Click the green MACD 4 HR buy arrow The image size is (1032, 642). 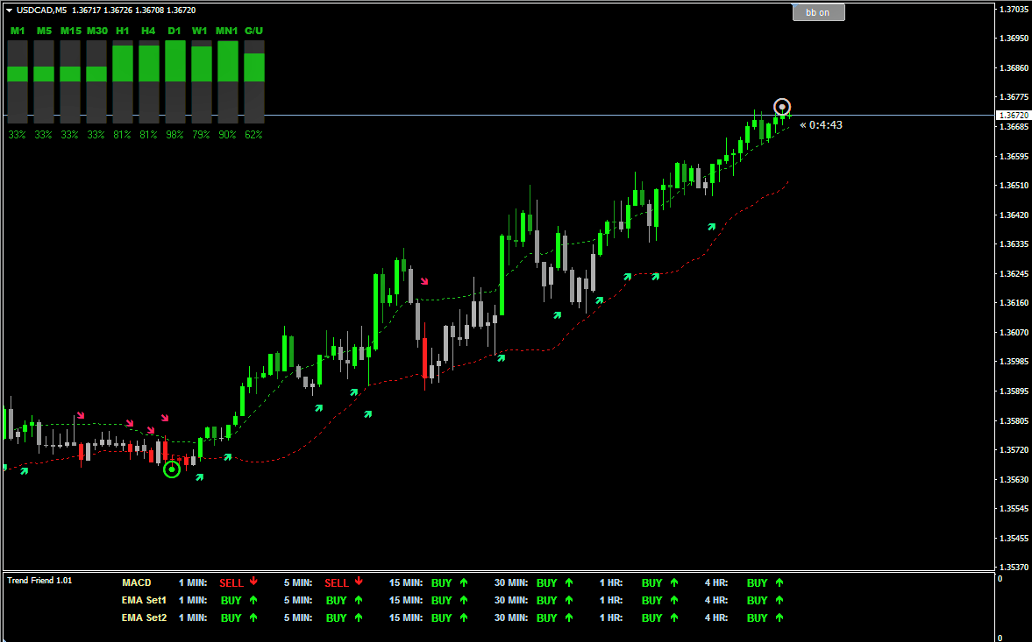point(779,582)
